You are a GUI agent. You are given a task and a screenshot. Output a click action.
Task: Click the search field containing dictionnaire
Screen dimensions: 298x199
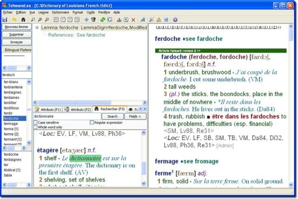click(67, 116)
